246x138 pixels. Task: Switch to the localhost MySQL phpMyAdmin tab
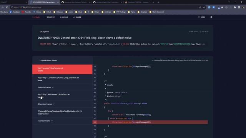(x=139, y=2)
